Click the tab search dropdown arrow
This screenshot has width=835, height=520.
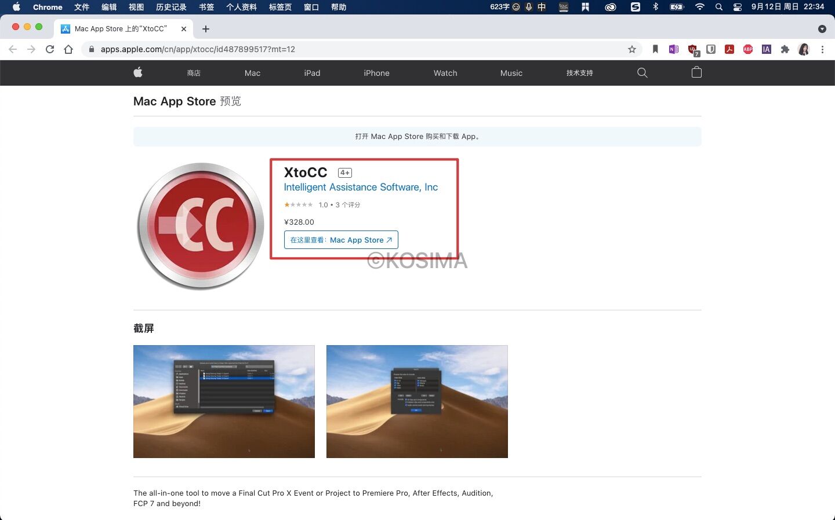pyautogui.click(x=822, y=29)
